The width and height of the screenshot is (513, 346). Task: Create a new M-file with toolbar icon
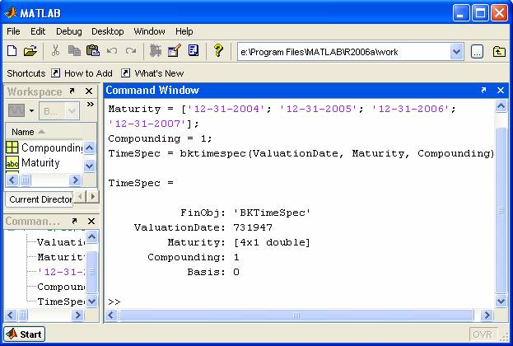[12, 51]
